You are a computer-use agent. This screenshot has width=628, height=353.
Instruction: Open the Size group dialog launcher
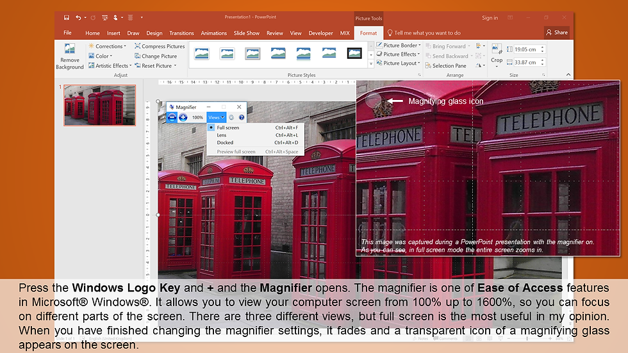click(x=543, y=75)
